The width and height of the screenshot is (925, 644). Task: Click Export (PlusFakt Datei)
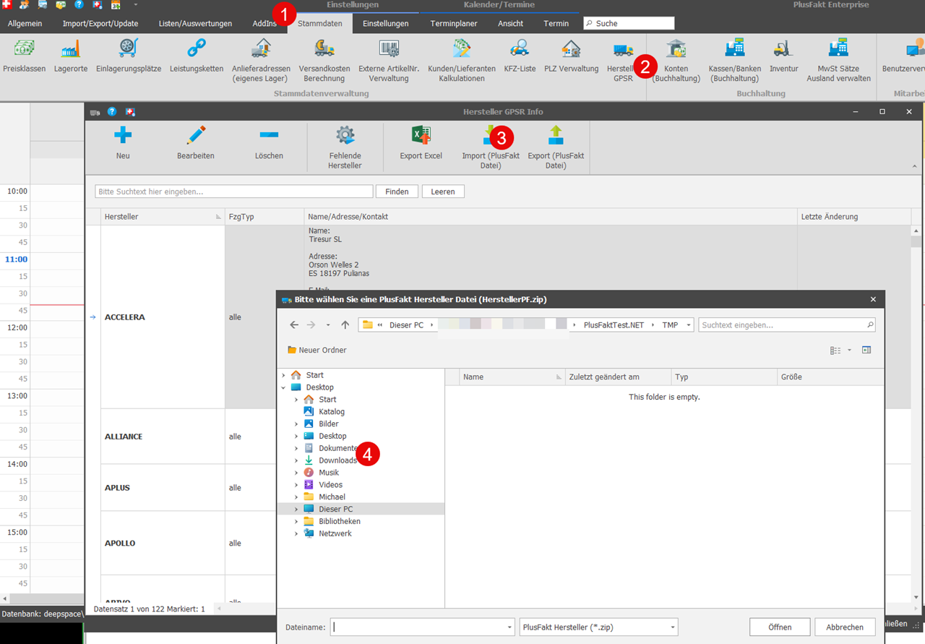pyautogui.click(x=556, y=147)
